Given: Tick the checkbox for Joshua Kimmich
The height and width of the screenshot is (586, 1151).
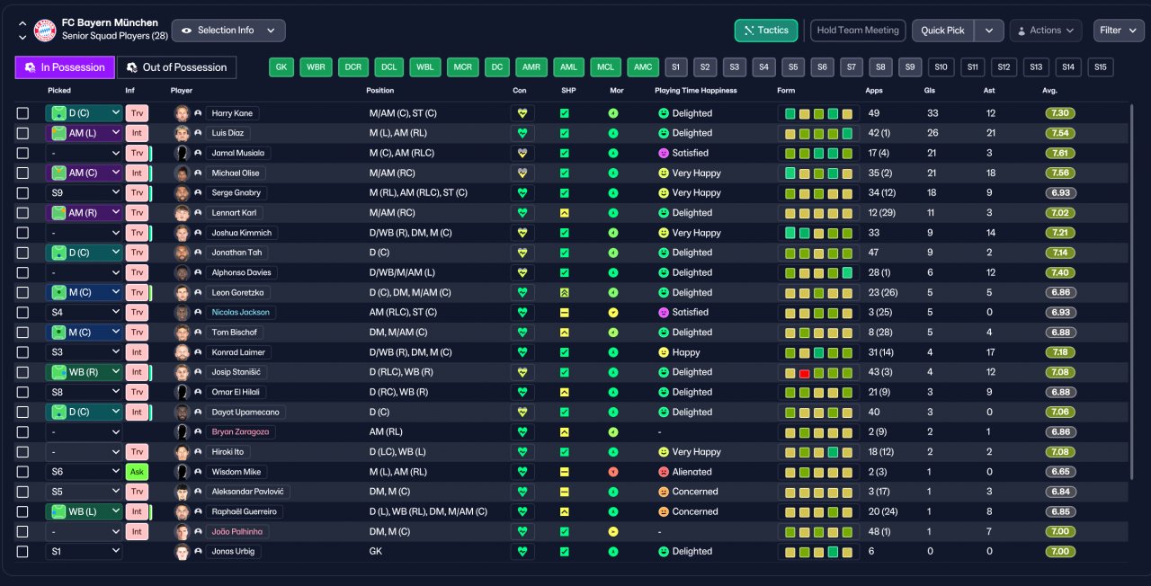Looking at the screenshot, I should [x=22, y=233].
